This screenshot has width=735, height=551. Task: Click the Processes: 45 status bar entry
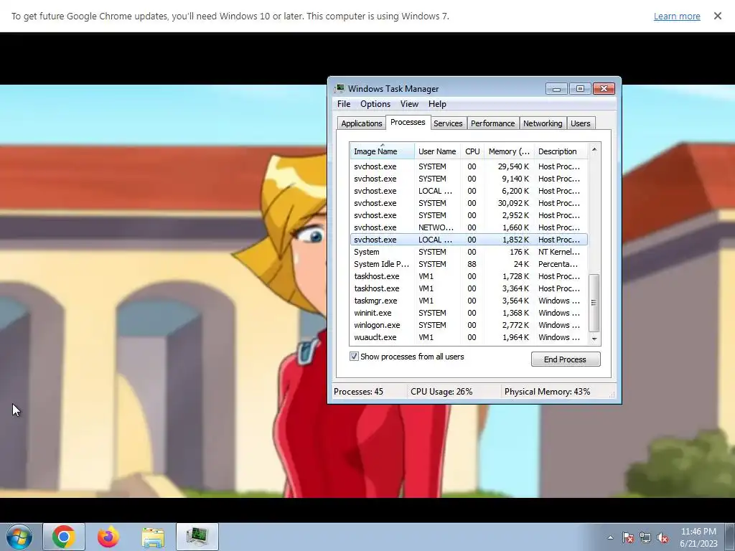359,392
